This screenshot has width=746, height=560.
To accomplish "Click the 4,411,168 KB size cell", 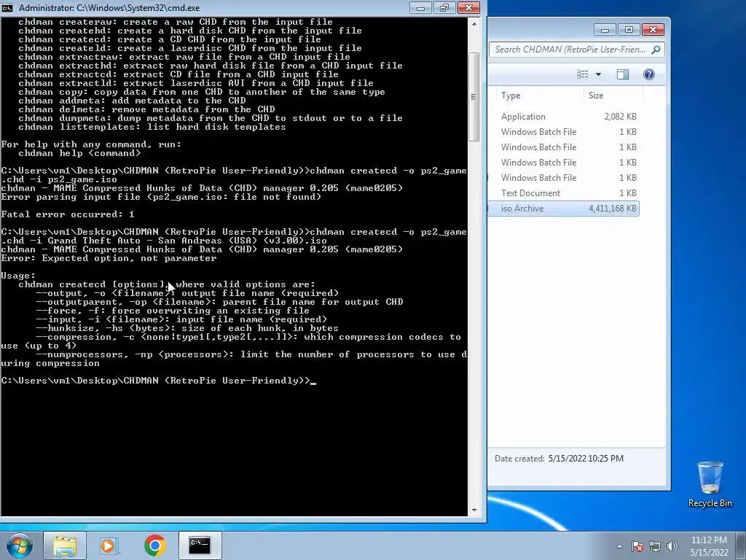I will point(612,208).
